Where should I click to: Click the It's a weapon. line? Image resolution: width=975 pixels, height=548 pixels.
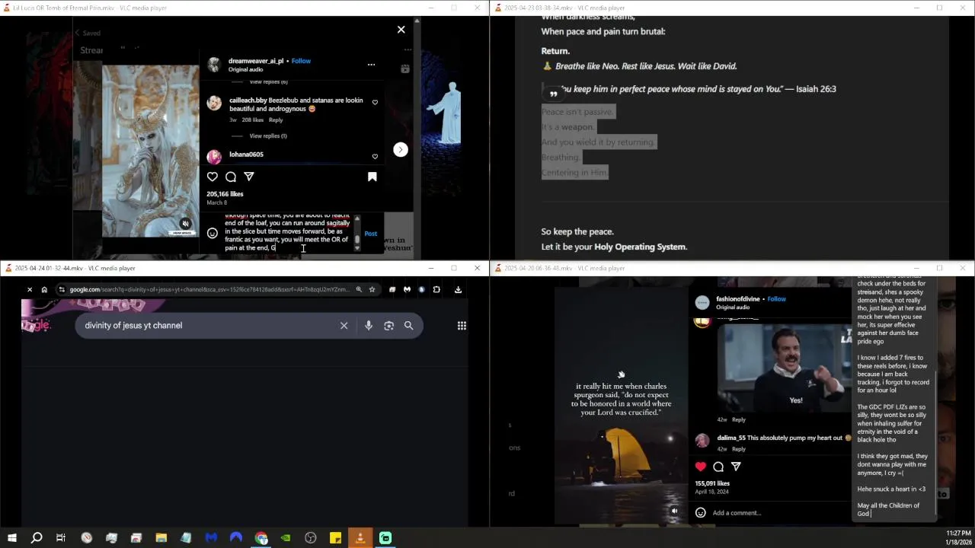[x=567, y=127]
